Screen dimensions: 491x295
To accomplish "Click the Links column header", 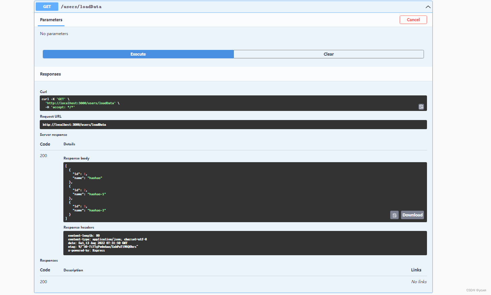I will coord(416,270).
